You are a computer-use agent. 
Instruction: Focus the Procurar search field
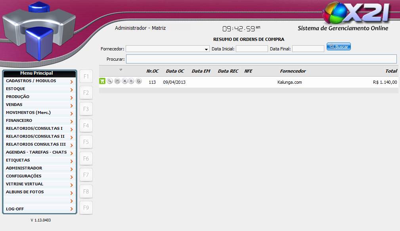click(261, 59)
